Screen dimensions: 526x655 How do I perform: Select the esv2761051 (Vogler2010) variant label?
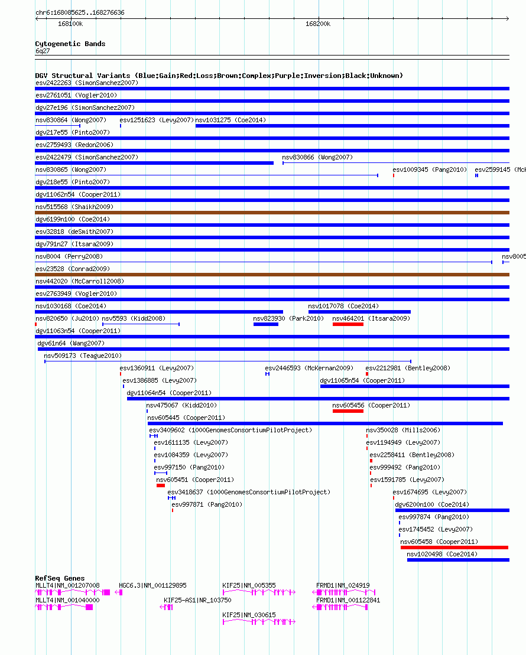[76, 95]
